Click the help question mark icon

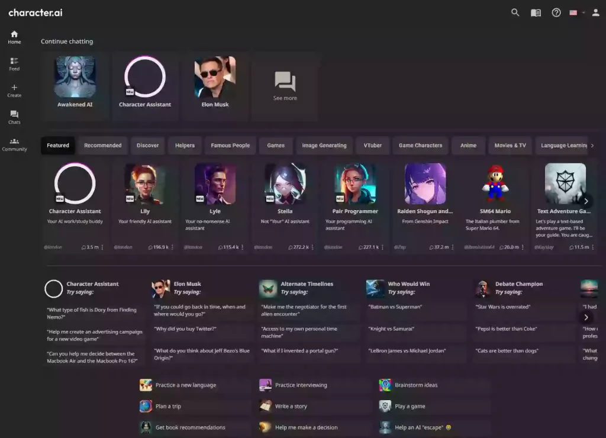tap(556, 12)
